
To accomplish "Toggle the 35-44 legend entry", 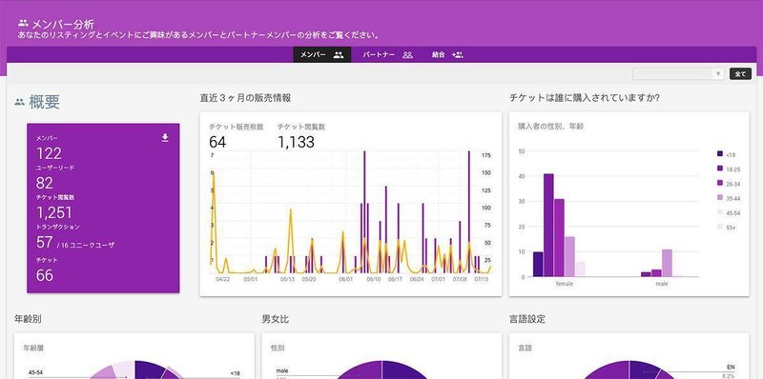I will (x=728, y=198).
